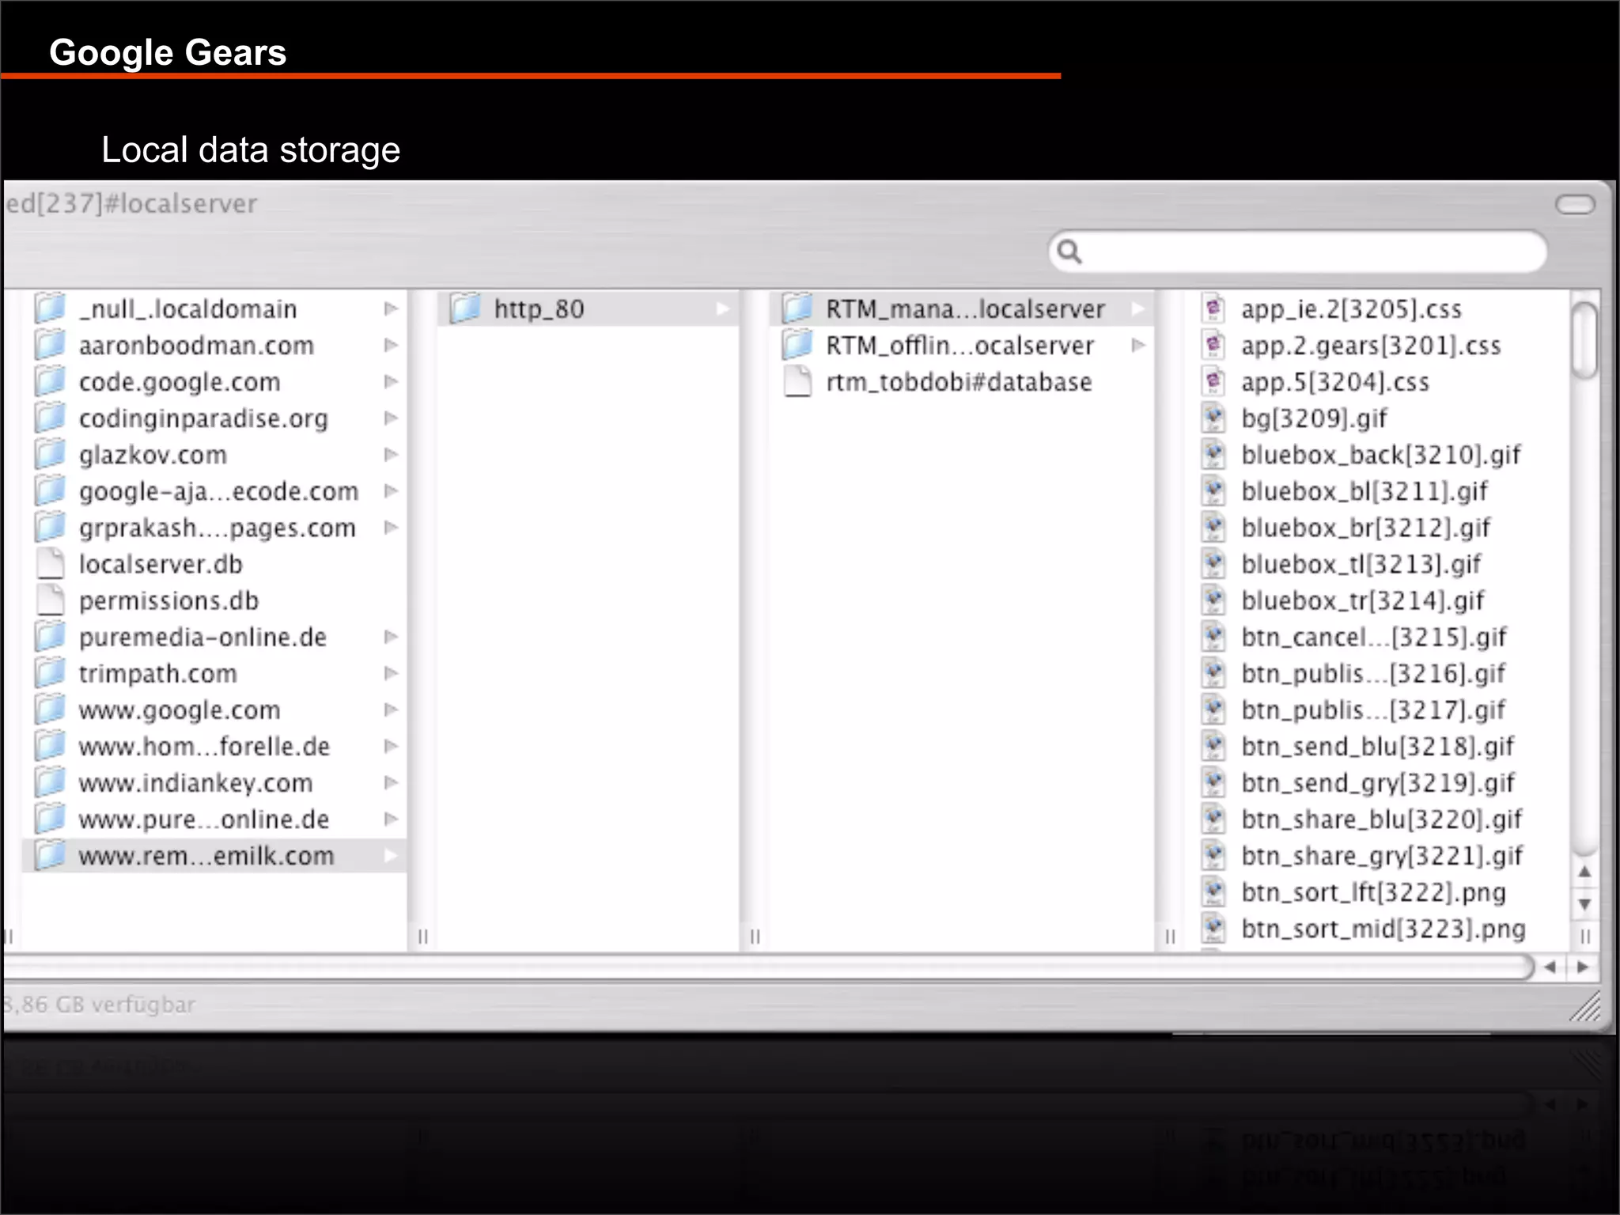Click the btn_send_blu[3218].gif image icon

point(1213,746)
